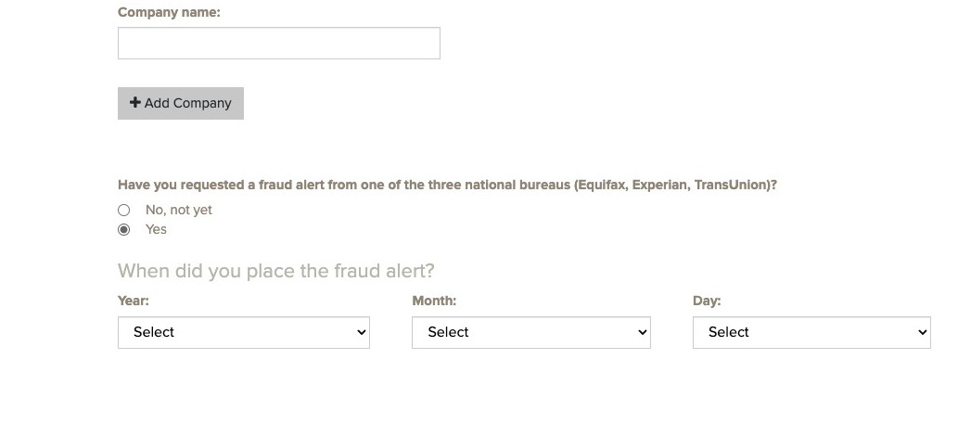Click the chevron arrow on the Day select

click(922, 333)
